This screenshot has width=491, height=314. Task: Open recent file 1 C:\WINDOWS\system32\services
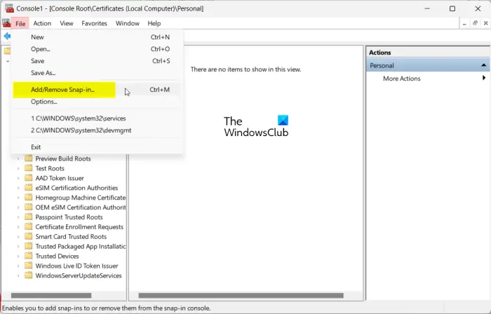tap(97, 118)
